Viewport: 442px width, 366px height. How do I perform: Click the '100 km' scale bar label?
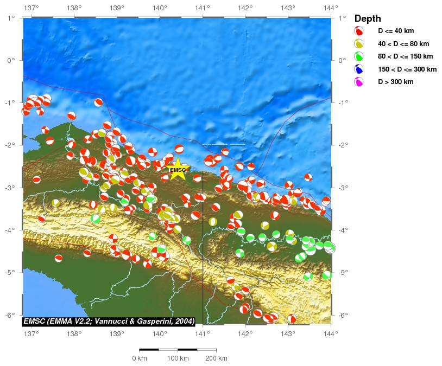tap(178, 358)
